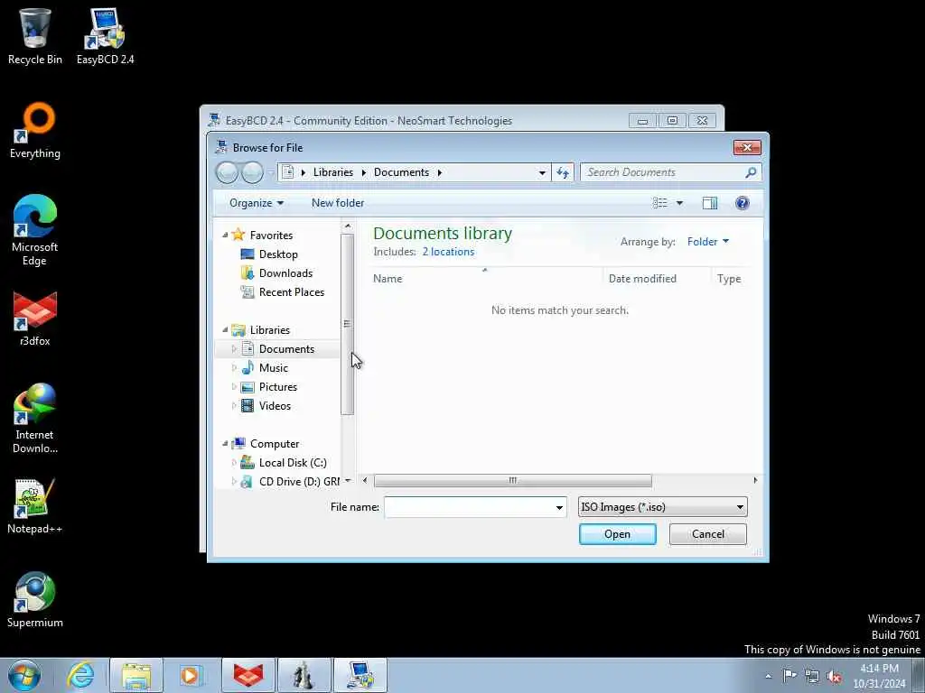Select the r3dfox desktop shortcut
This screenshot has height=693, width=925.
point(35,319)
